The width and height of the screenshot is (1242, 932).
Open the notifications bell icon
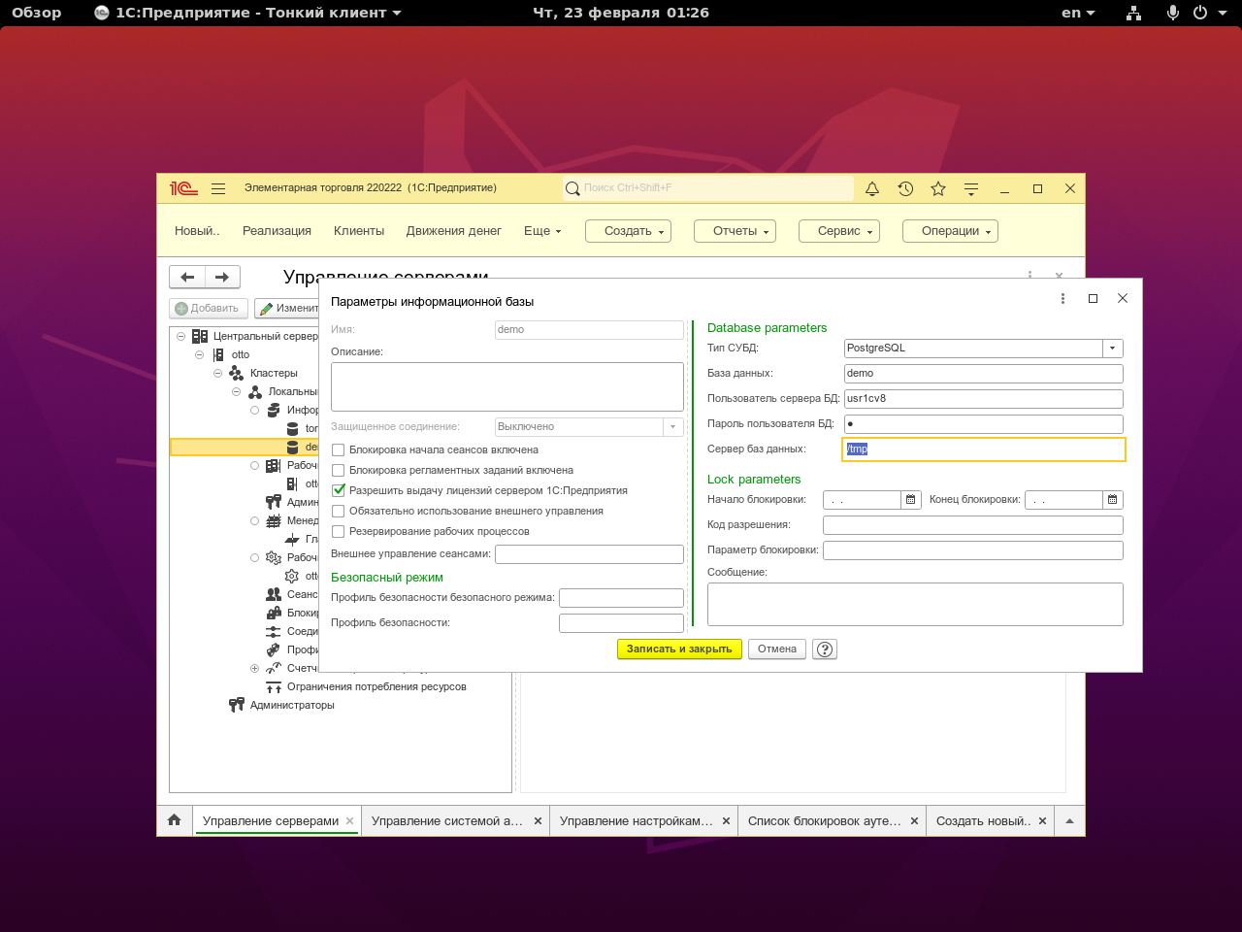pos(872,189)
